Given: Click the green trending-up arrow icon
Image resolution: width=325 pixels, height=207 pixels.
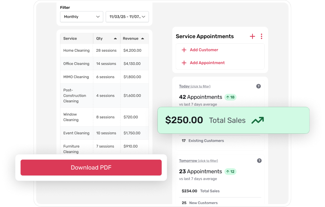Looking at the screenshot, I should click(x=257, y=120).
